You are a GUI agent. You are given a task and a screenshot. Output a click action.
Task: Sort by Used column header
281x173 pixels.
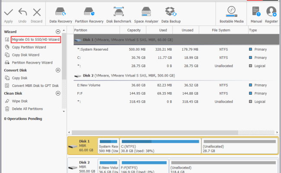click(160, 30)
